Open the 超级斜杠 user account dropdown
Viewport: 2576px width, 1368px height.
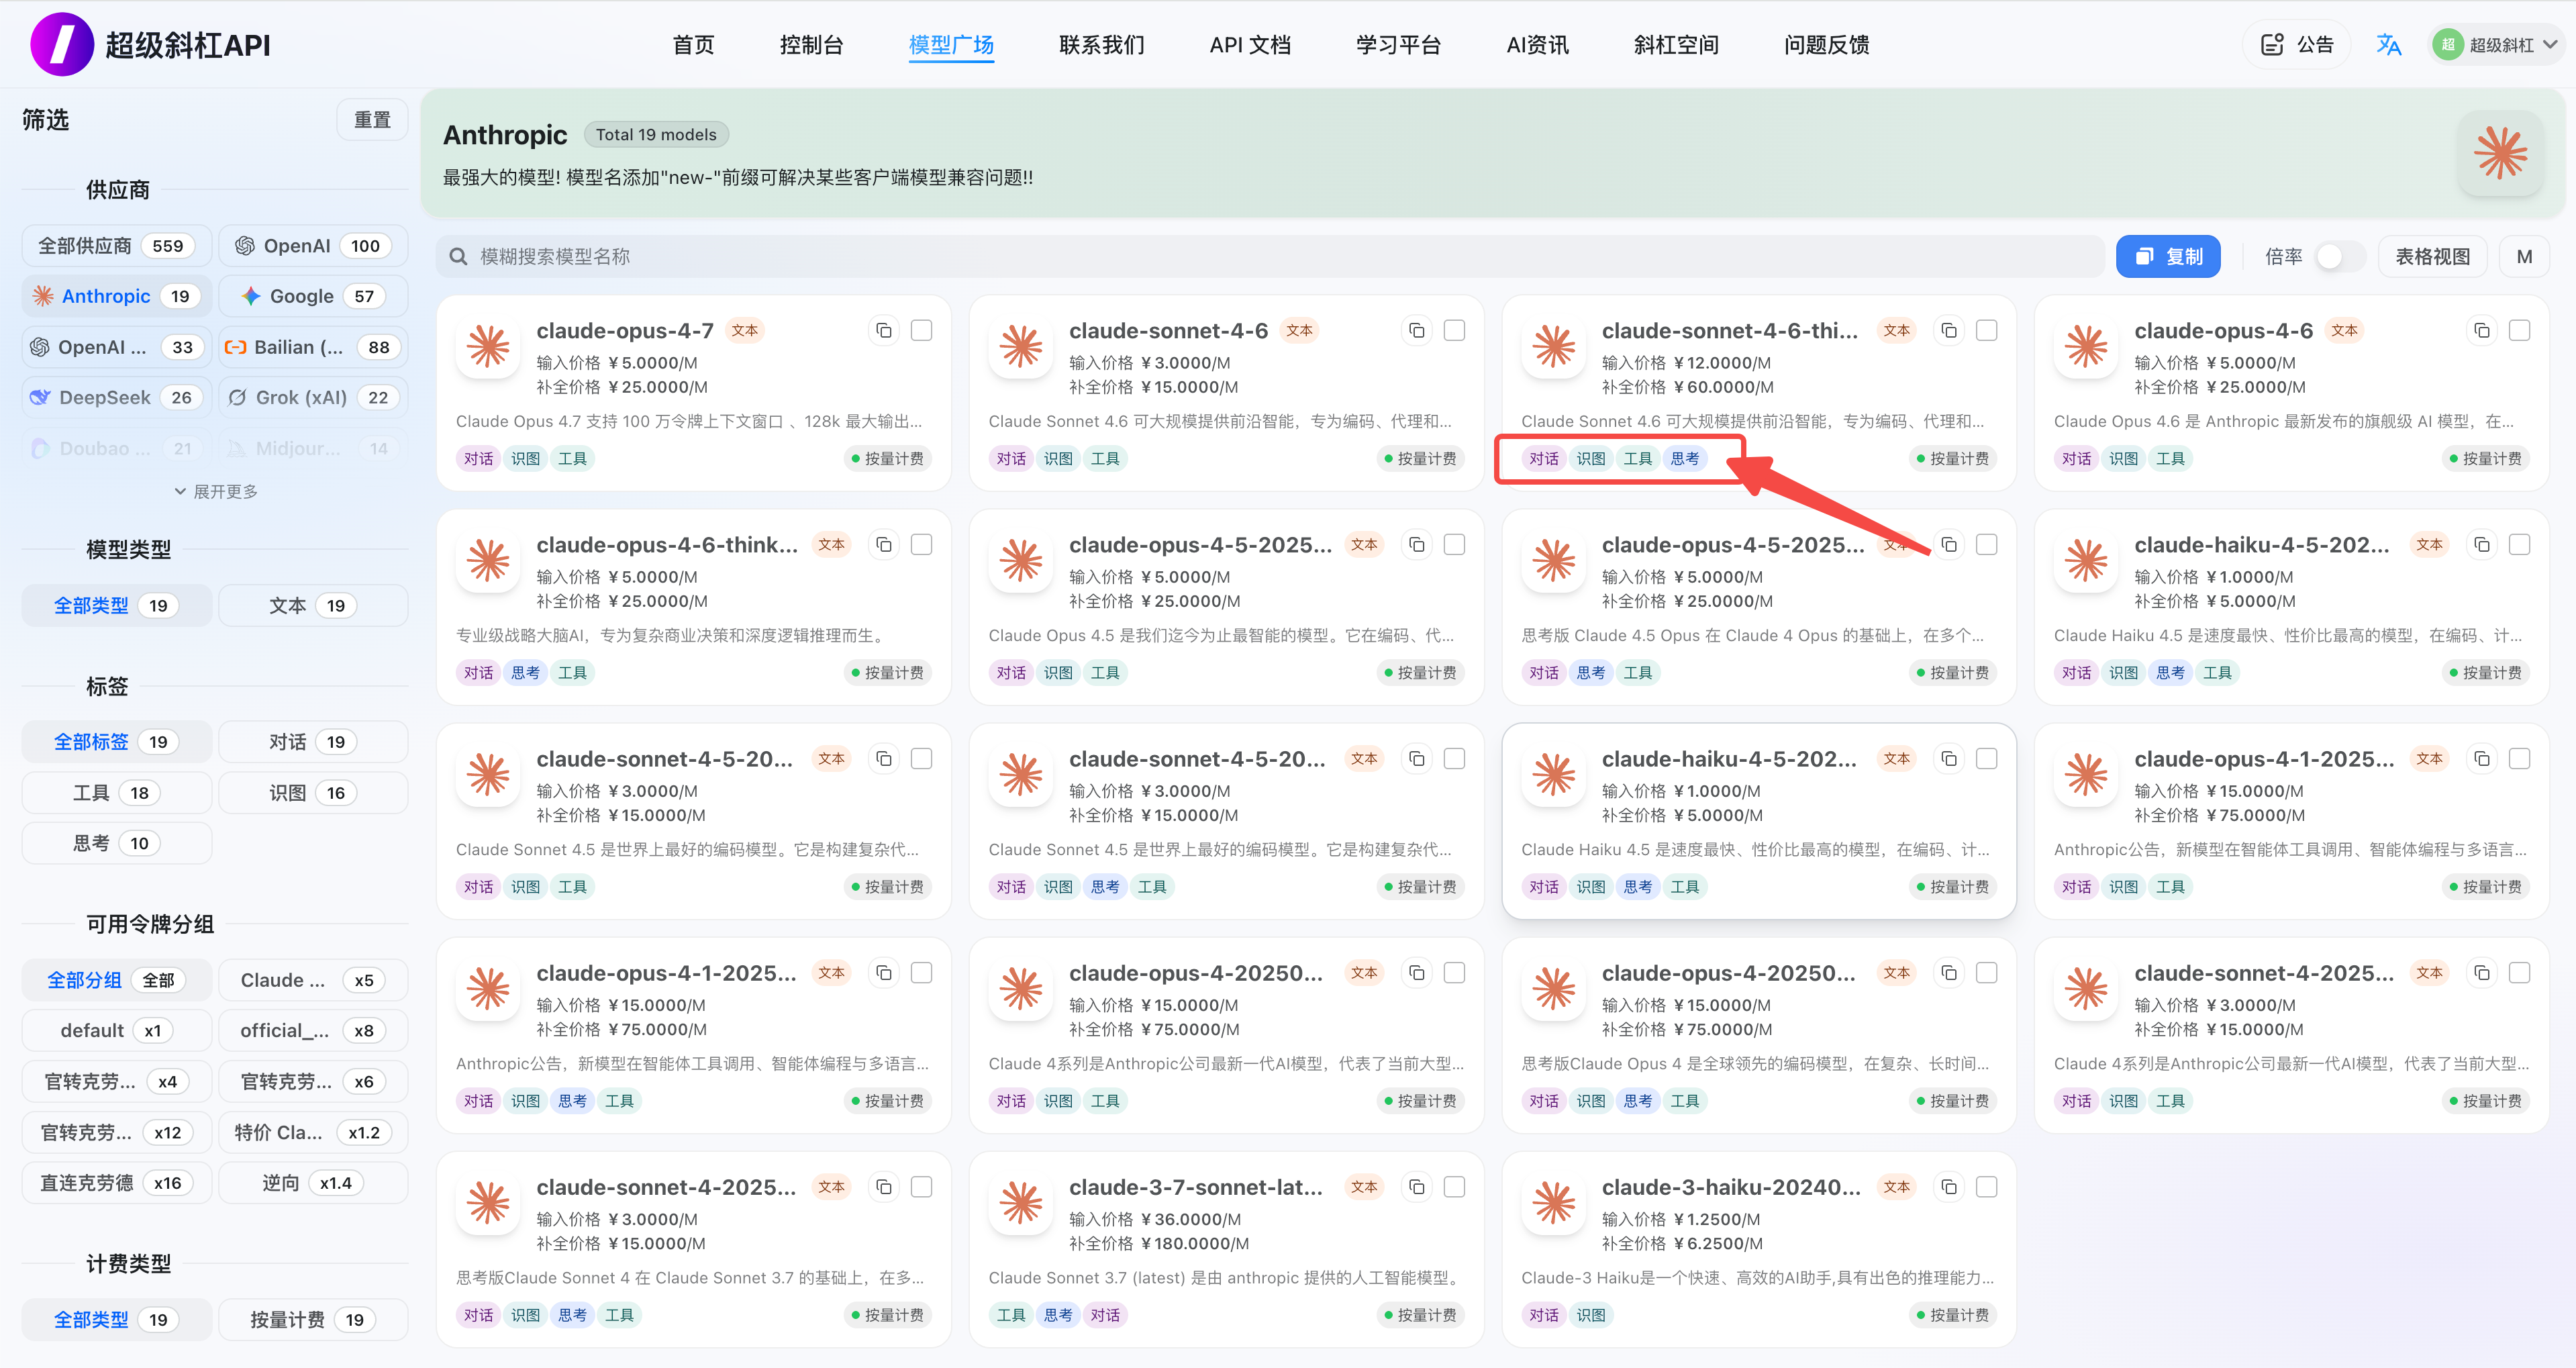[x=2496, y=45]
